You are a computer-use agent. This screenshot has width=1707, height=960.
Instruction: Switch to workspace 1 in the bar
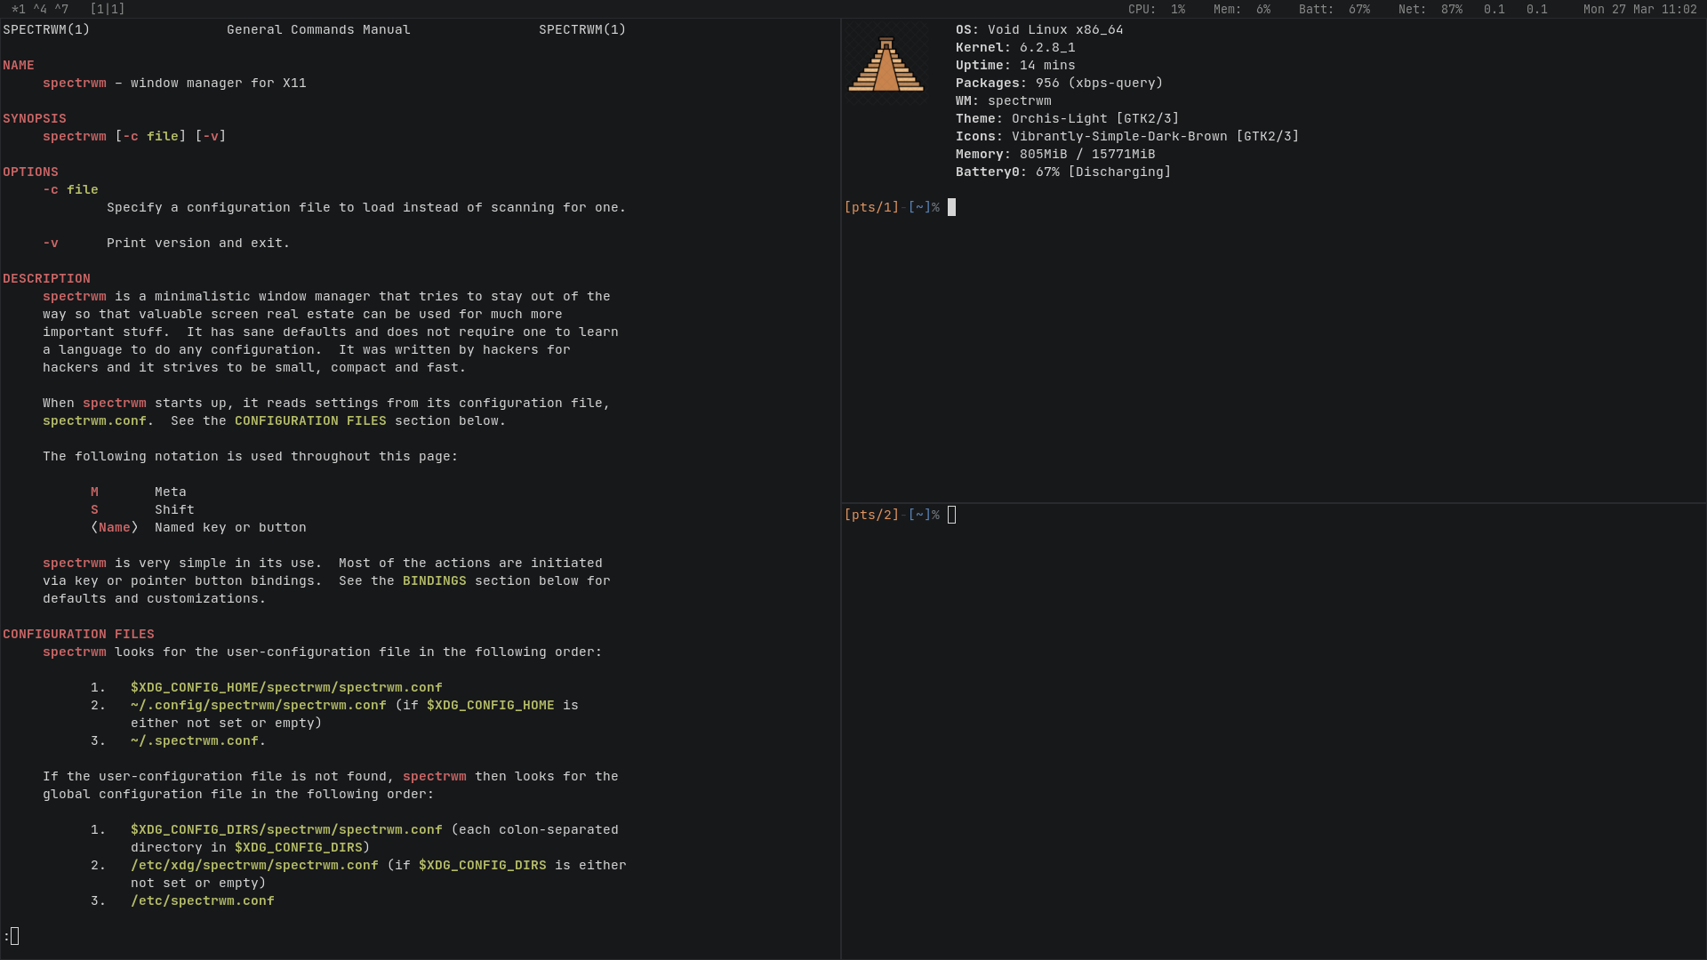tap(19, 9)
